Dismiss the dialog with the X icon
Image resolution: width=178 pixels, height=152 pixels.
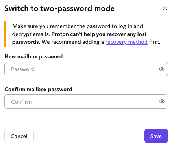(x=165, y=8)
